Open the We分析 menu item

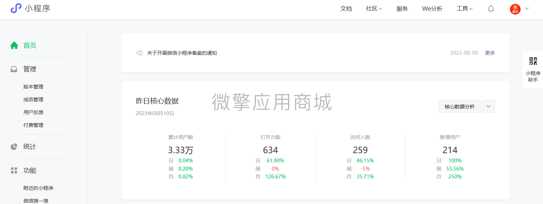tap(432, 9)
